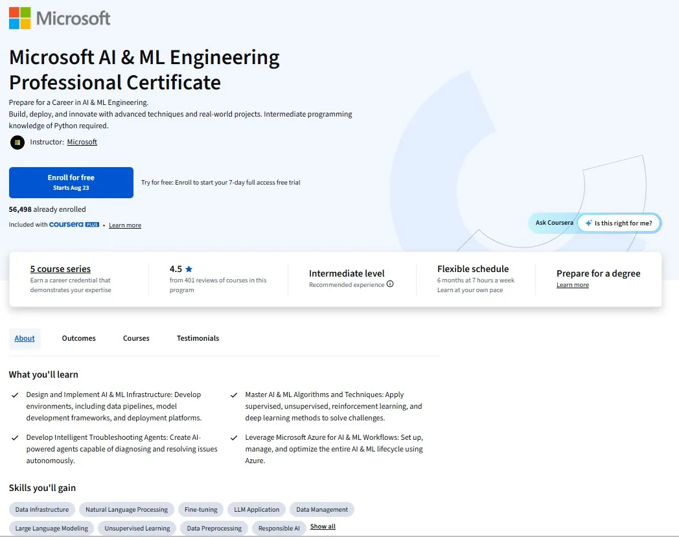679x537 pixels.
Task: Click the 7-day free trial notice text
Action: [221, 182]
